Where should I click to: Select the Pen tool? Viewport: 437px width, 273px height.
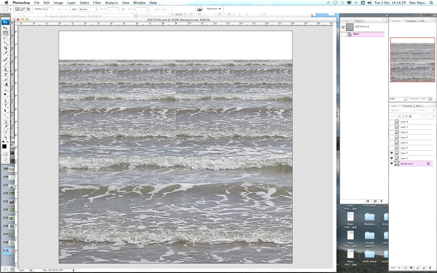point(5,101)
